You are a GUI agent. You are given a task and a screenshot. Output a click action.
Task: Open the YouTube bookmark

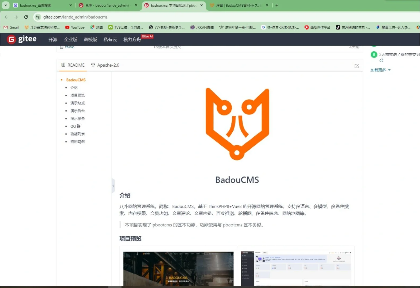click(75, 27)
